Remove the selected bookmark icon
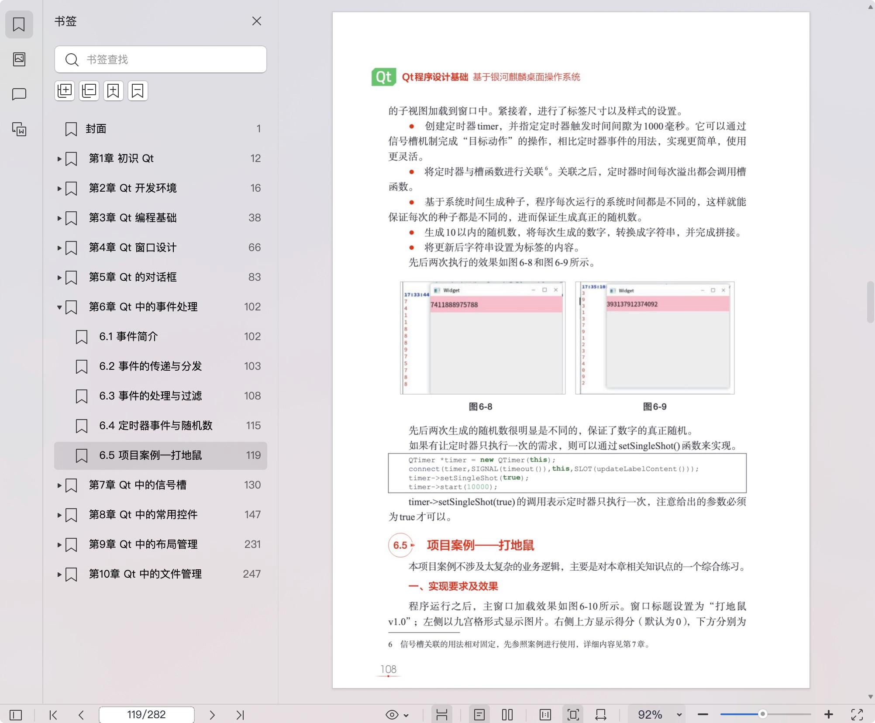 click(x=138, y=91)
